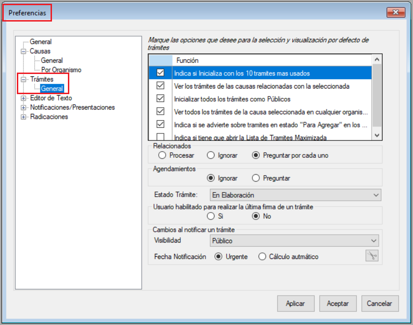Choose Preguntar option in Agendamientos

point(256,178)
